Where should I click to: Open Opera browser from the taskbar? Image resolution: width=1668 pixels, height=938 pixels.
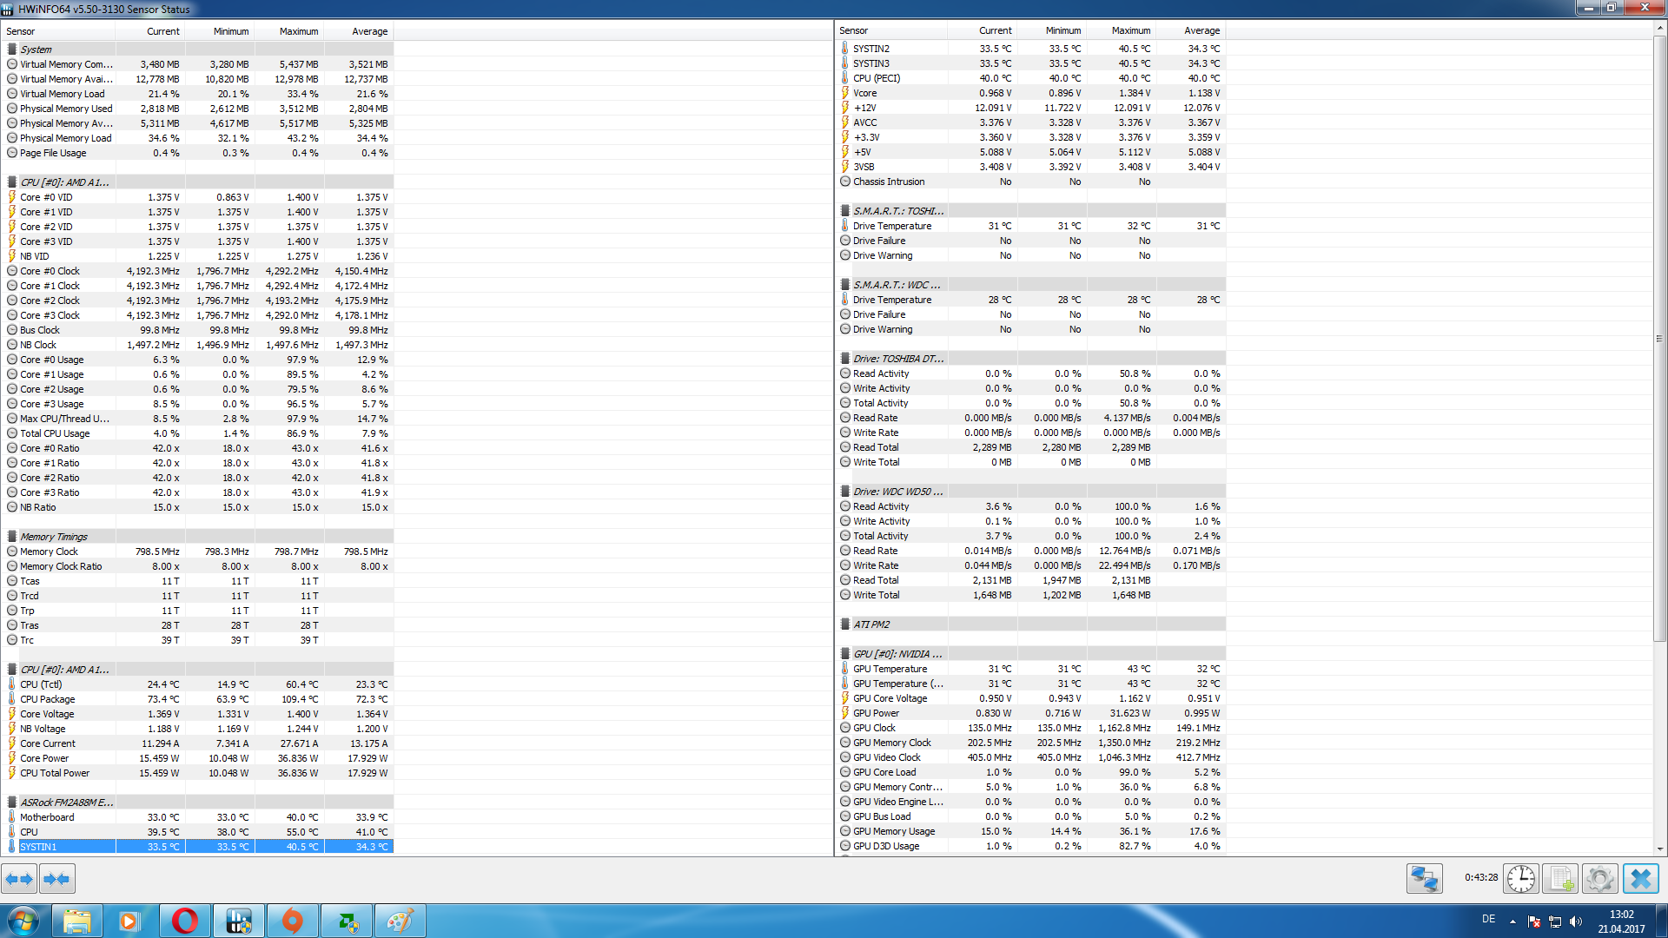tap(184, 921)
